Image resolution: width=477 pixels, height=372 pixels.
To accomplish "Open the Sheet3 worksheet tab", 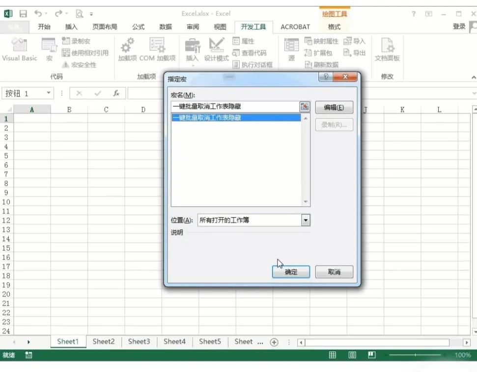I will tap(139, 342).
